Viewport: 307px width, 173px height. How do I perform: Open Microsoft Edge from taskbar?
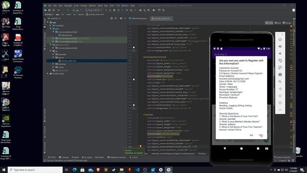point(75,170)
